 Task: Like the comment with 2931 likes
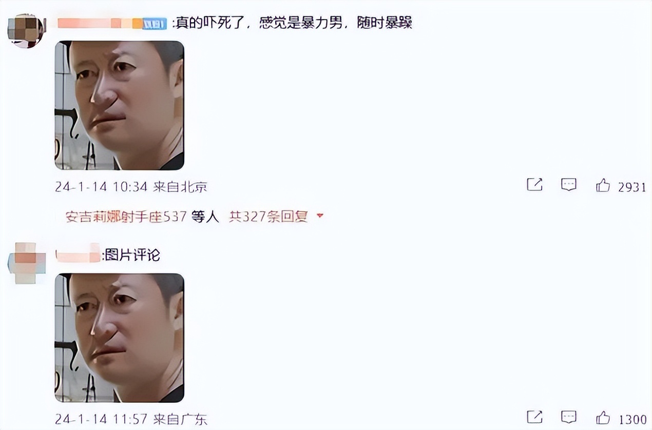[603, 185]
